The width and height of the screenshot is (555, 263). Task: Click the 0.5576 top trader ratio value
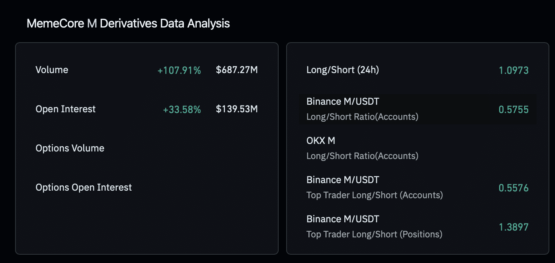pyautogui.click(x=513, y=188)
